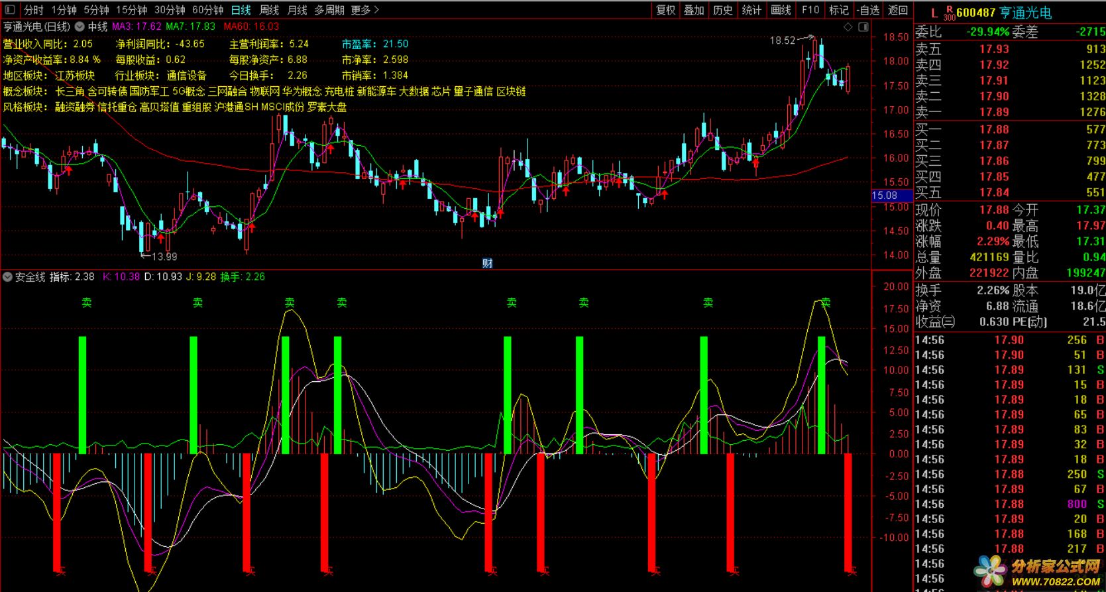The image size is (1106, 592).
Task: Click the 区块链 concept sector label
Action: 511,91
